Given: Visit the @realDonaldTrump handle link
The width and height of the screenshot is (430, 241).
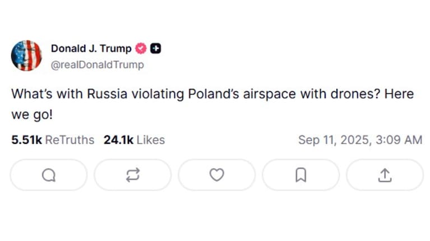Looking at the screenshot, I should [x=97, y=65].
